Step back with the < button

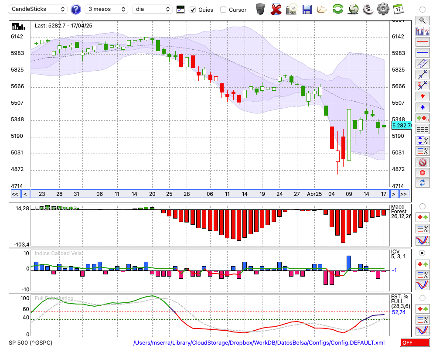[25, 194]
